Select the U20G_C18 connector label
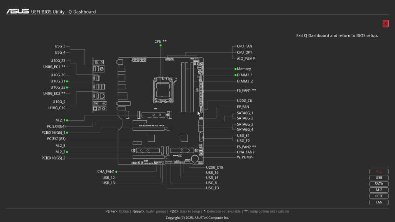 214,167
